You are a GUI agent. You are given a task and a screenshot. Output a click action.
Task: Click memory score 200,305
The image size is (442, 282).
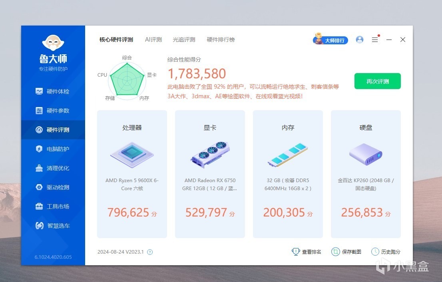point(284,212)
